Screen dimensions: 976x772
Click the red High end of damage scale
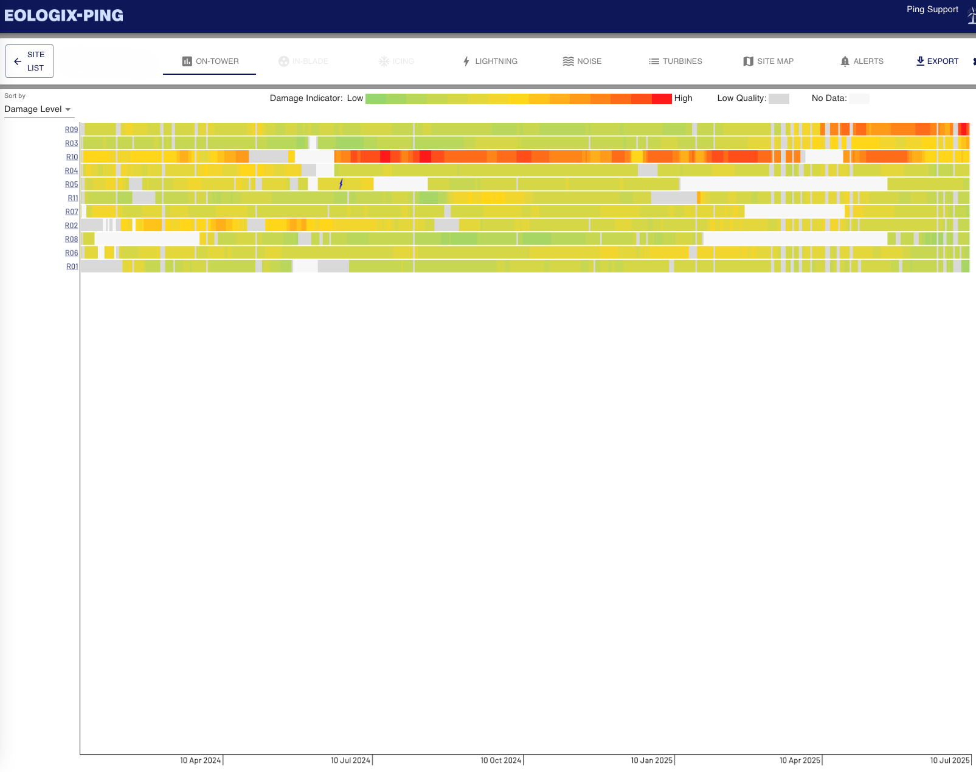click(x=662, y=99)
